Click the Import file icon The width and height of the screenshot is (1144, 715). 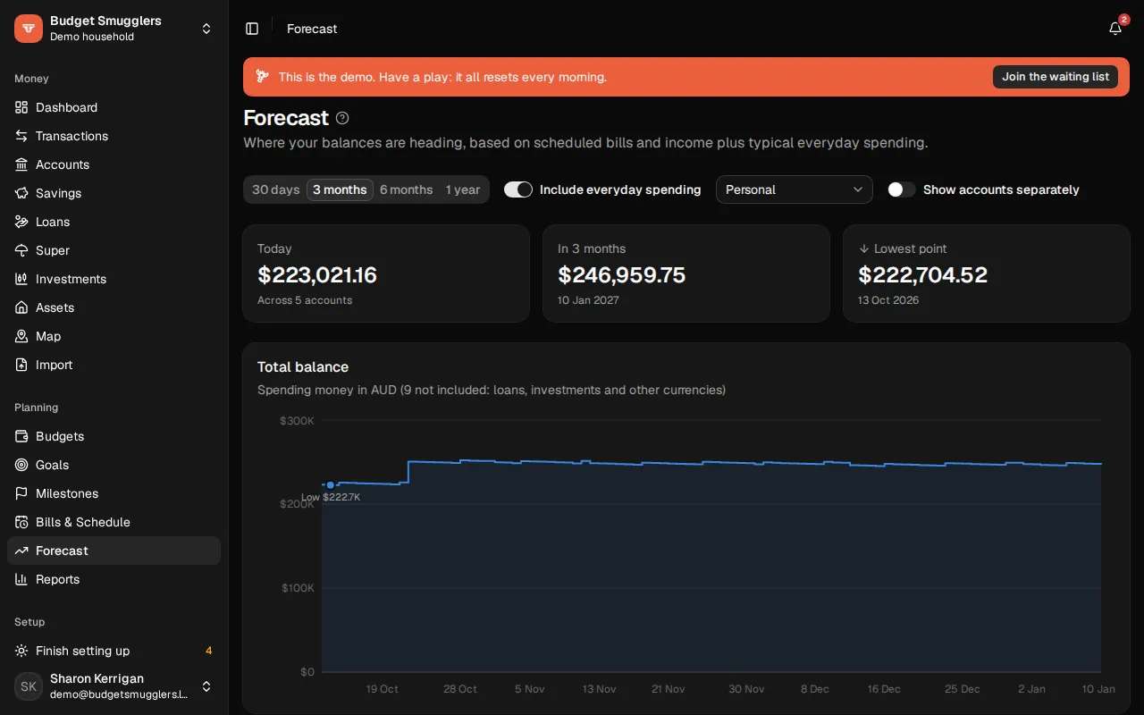(21, 365)
